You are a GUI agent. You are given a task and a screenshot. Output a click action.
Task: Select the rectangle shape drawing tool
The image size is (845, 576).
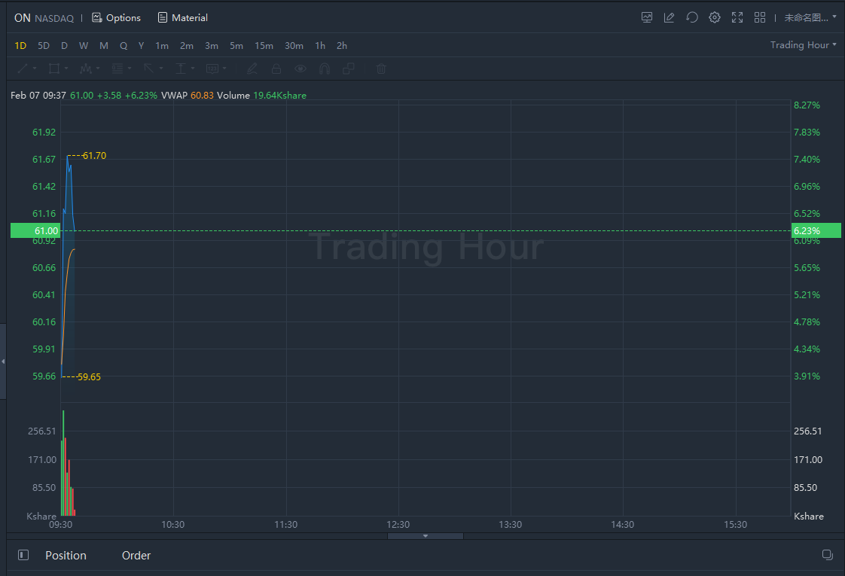[54, 69]
